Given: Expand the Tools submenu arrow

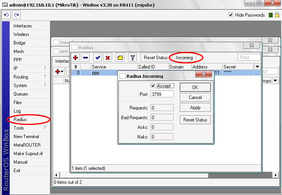Looking at the screenshot, I should 45,128.
